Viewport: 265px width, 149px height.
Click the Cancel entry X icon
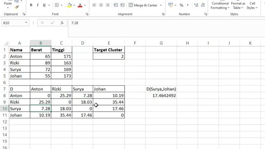tap(42, 23)
